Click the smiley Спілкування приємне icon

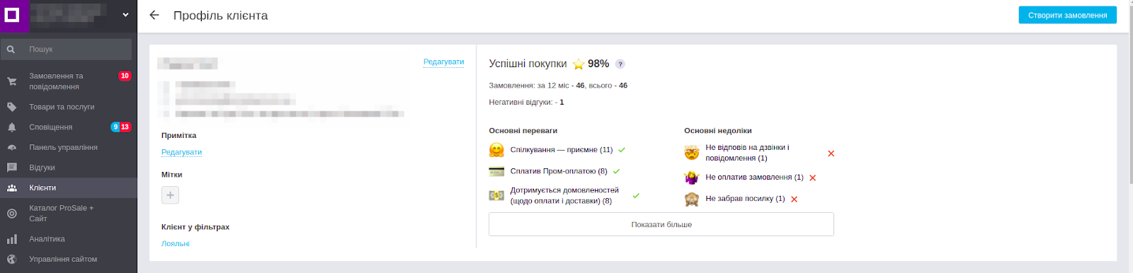[x=496, y=150]
